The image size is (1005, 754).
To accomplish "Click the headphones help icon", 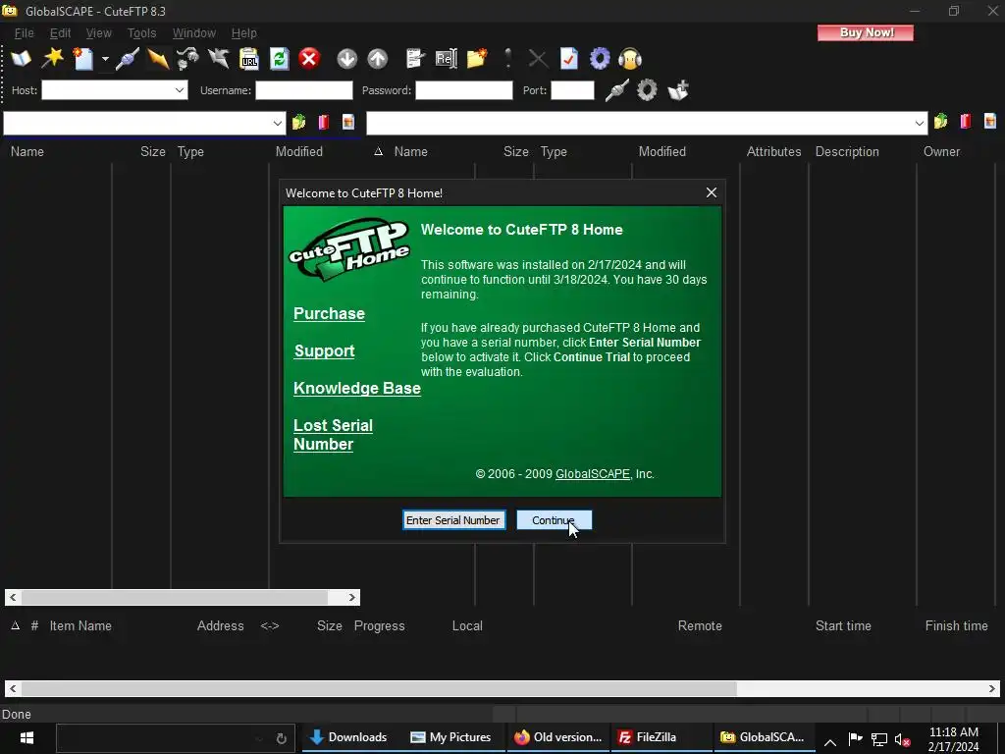I will [630, 59].
